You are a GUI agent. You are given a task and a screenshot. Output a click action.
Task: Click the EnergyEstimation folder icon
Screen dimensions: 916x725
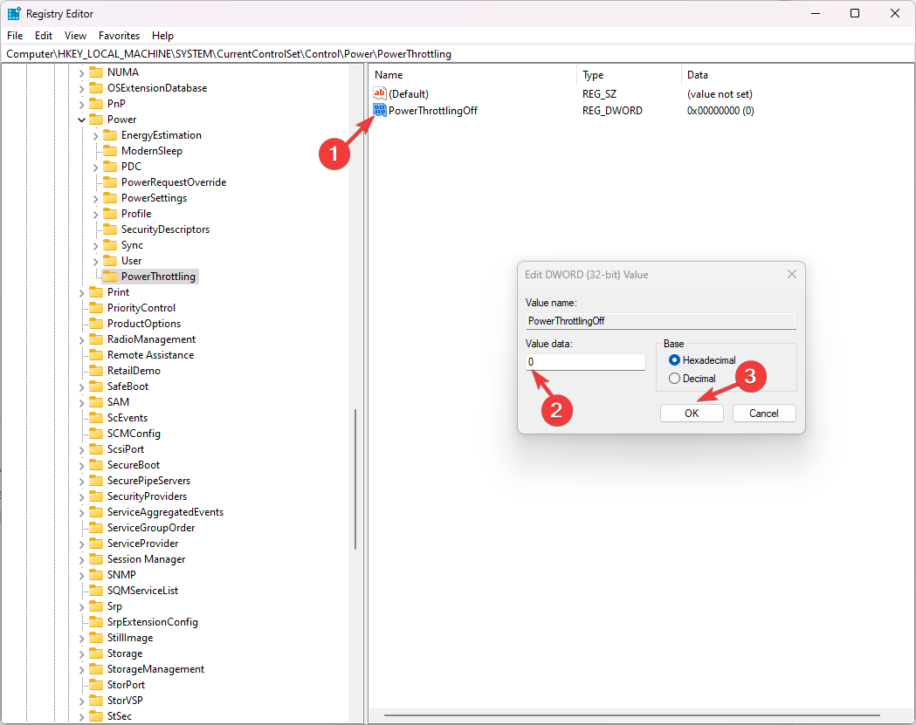click(110, 135)
